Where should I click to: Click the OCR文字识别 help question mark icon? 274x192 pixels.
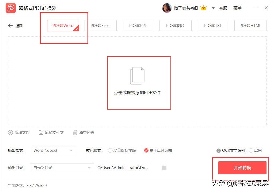tap(219, 150)
